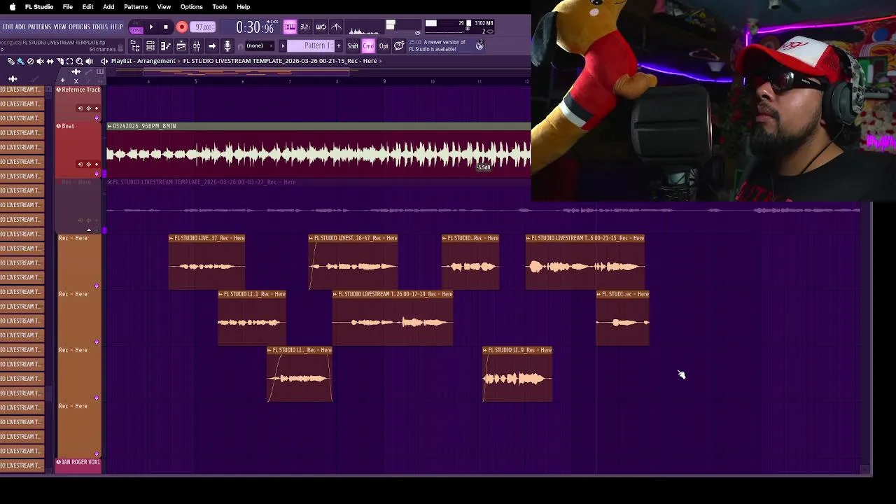
Task: Click the piano keys icon above track headers
Action: [x=100, y=72]
